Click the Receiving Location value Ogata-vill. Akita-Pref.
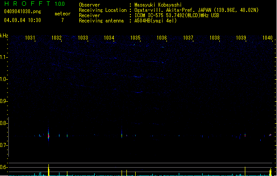 [165, 10]
